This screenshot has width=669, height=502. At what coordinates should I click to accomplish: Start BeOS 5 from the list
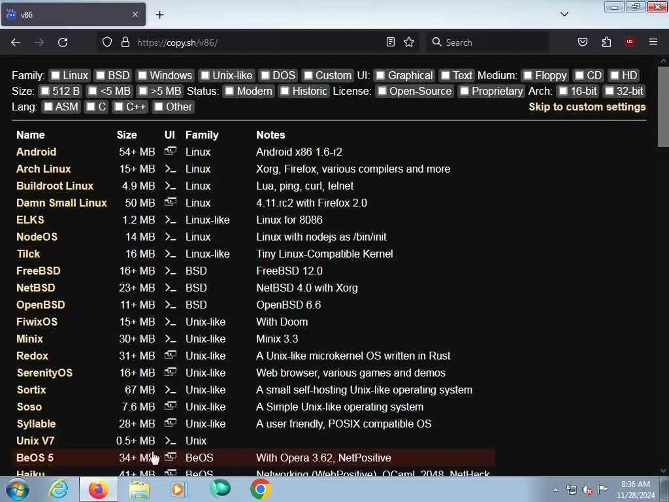click(x=35, y=458)
